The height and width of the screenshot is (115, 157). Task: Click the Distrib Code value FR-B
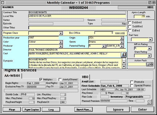[x=28, y=94]
